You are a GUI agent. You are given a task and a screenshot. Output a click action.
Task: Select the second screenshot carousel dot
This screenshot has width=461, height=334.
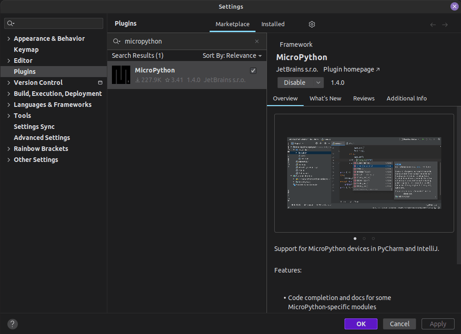tap(364, 239)
